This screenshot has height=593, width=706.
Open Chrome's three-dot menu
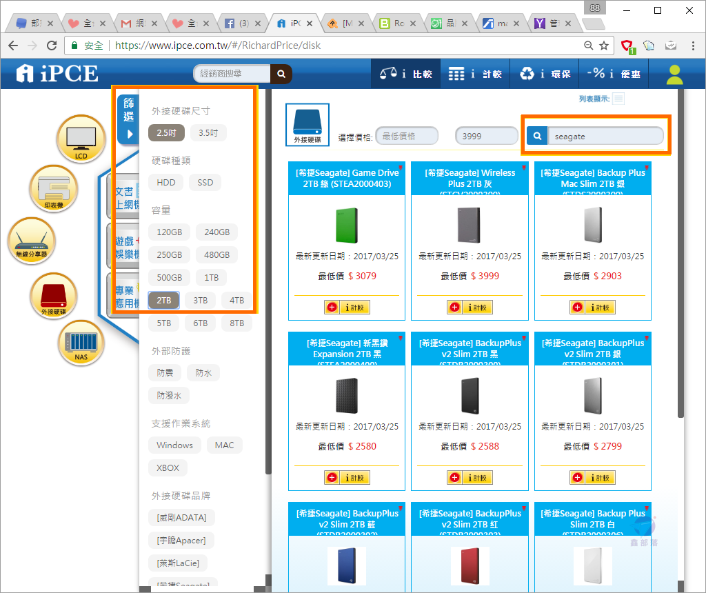pos(693,46)
